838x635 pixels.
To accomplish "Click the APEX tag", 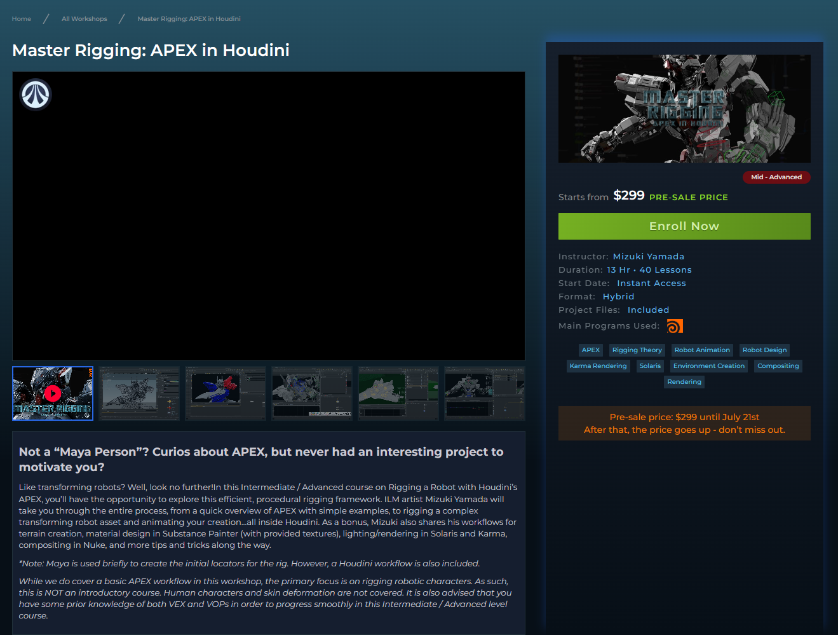I will coord(591,350).
